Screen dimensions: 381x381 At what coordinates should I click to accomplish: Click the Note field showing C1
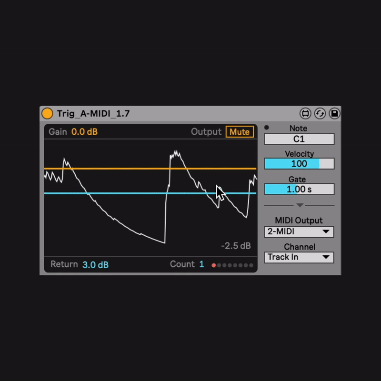[299, 139]
